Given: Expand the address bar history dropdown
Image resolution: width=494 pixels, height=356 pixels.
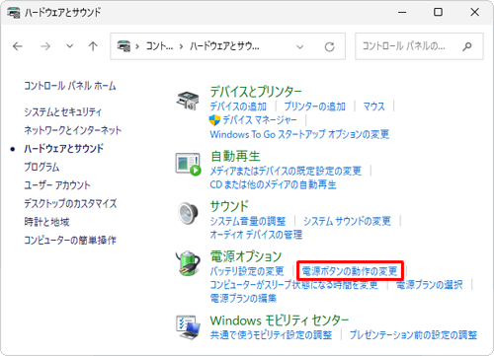Looking at the screenshot, I should pyautogui.click(x=299, y=47).
